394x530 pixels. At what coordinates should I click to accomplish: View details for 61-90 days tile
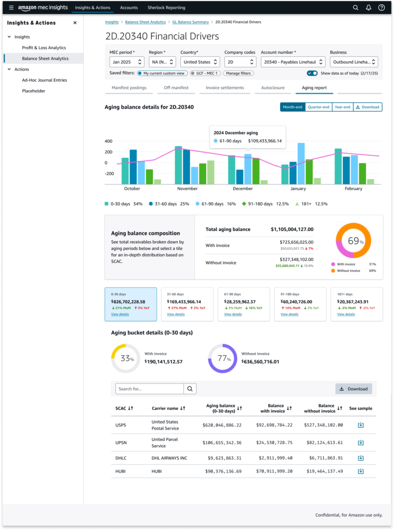pos(233,314)
